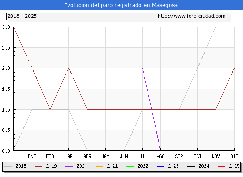Click the '2024' legend label

click(204, 166)
